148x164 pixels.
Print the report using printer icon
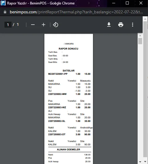121,25
